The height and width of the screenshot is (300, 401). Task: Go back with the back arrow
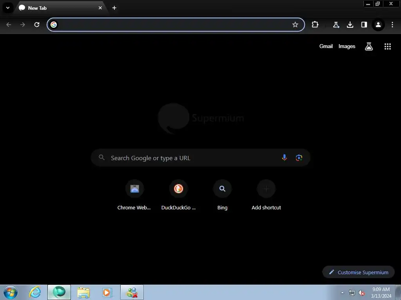[x=9, y=25]
